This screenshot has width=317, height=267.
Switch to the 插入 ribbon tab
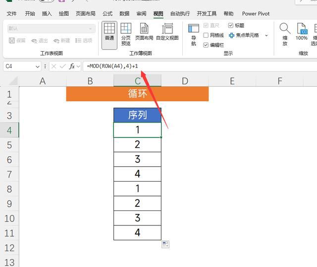(47, 13)
